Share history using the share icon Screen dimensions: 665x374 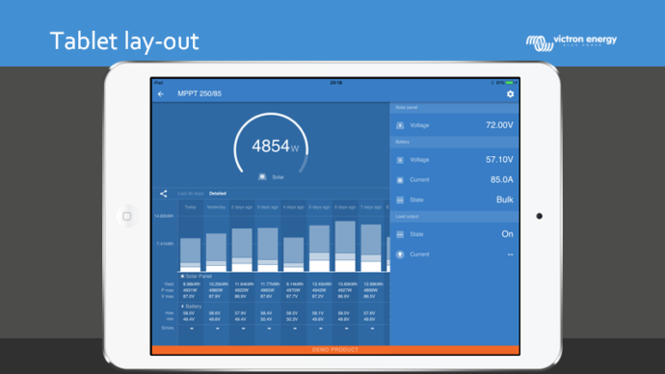pos(163,194)
